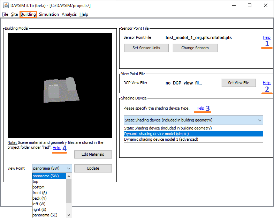Click view list scrollbar down arrow

tap(69, 215)
